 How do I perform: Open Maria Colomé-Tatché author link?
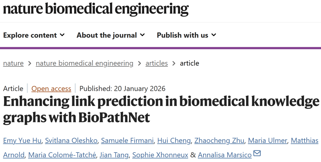62,155
